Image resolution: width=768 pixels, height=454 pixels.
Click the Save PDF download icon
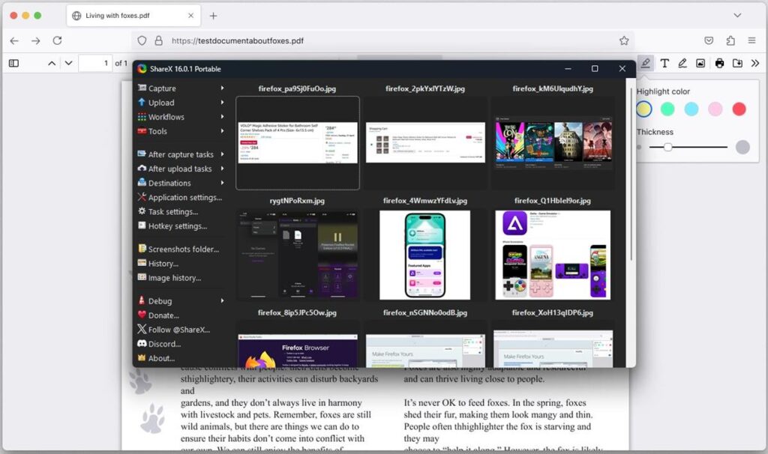(x=736, y=63)
